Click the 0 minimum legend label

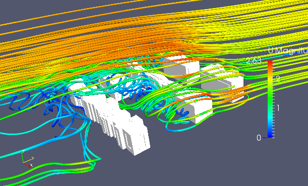tap(259, 138)
